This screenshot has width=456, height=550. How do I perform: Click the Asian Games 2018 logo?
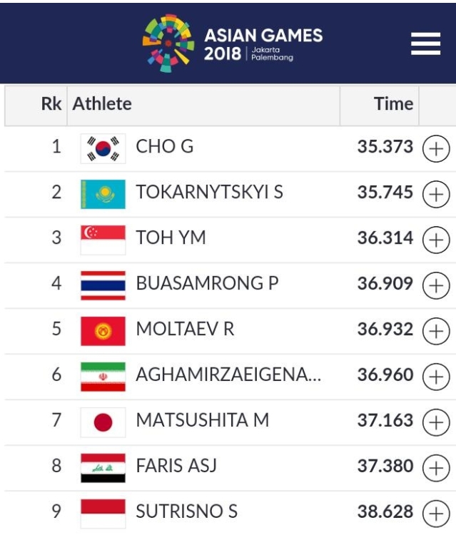[233, 43]
